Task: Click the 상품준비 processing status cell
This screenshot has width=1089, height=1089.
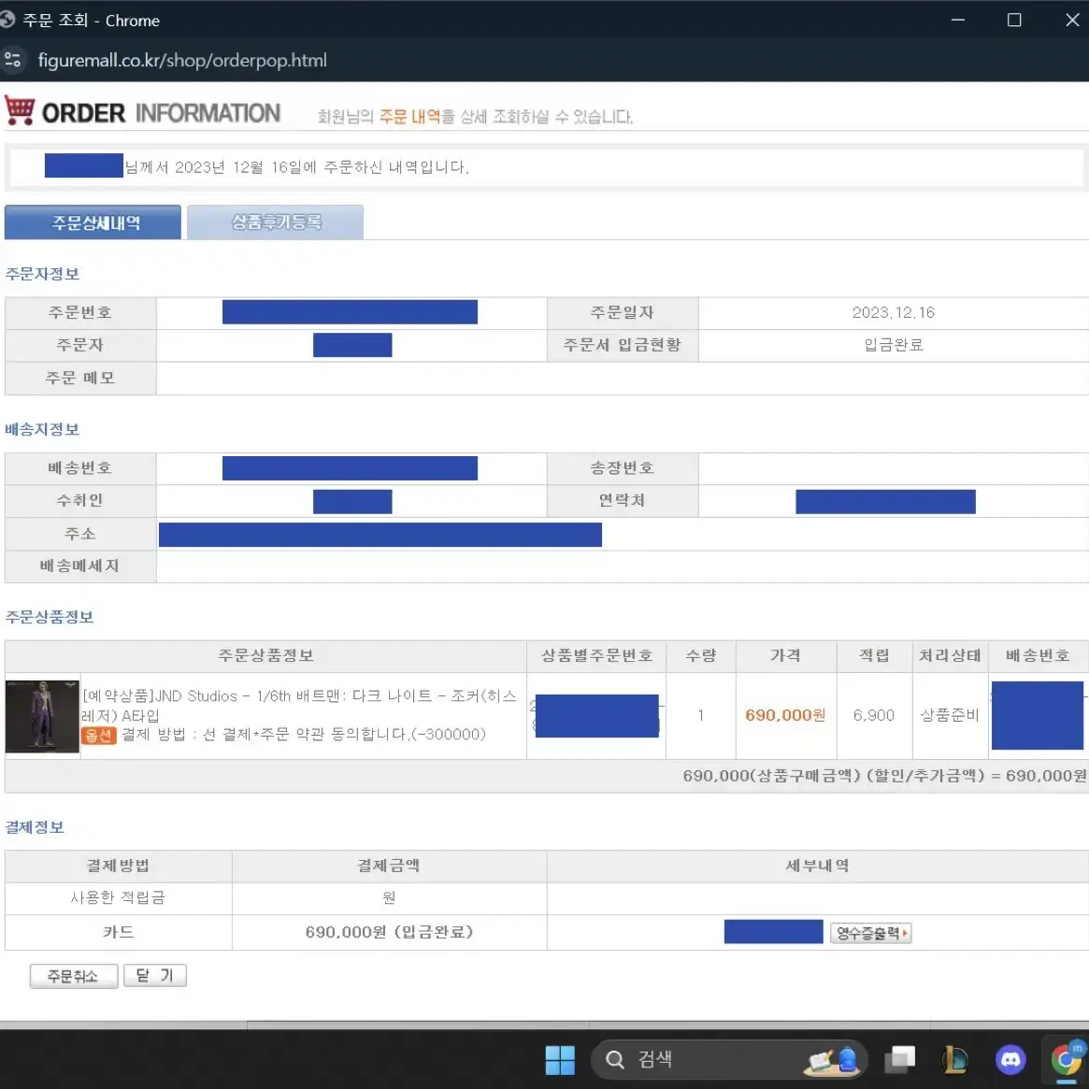Action: [950, 715]
